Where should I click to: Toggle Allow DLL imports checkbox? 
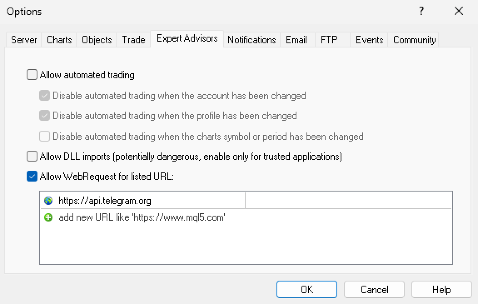click(32, 157)
